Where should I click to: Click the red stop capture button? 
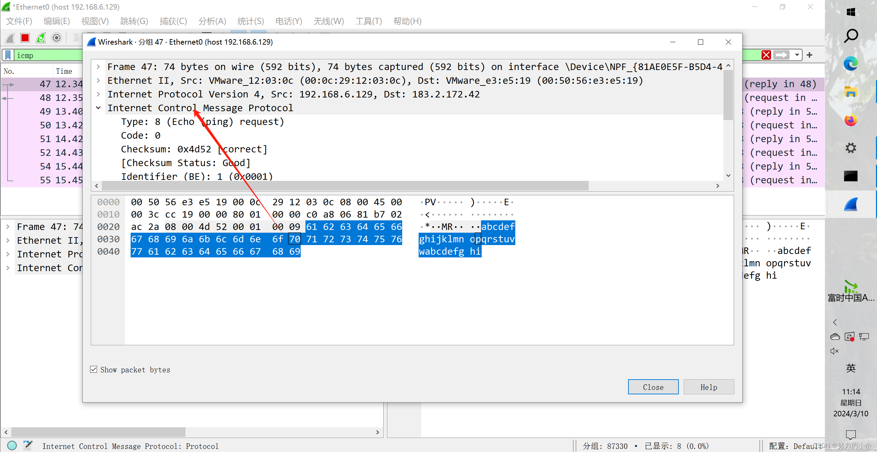tap(25, 38)
